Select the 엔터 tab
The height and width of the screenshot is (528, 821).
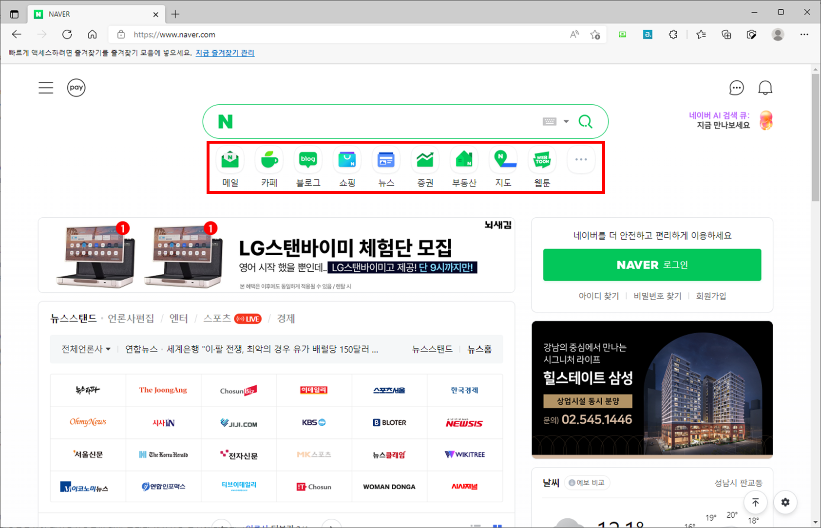point(178,319)
